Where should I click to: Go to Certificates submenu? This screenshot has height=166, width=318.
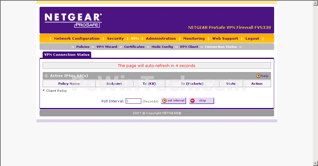134,47
